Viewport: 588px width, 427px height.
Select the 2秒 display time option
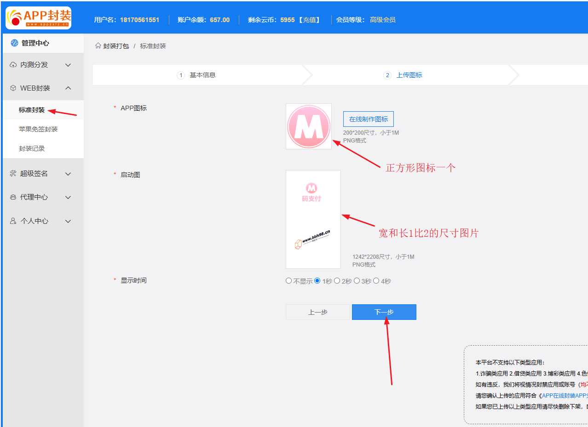point(337,281)
